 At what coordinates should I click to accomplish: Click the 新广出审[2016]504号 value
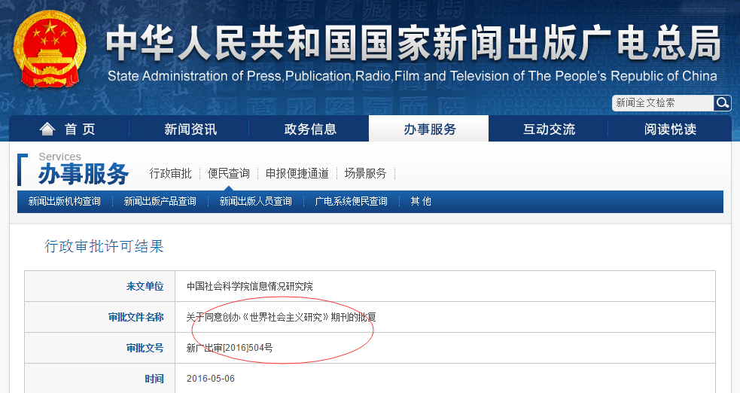230,348
